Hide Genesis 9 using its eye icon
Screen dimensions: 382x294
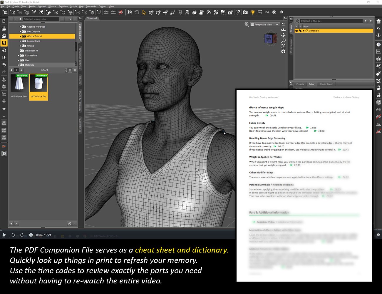(296, 31)
